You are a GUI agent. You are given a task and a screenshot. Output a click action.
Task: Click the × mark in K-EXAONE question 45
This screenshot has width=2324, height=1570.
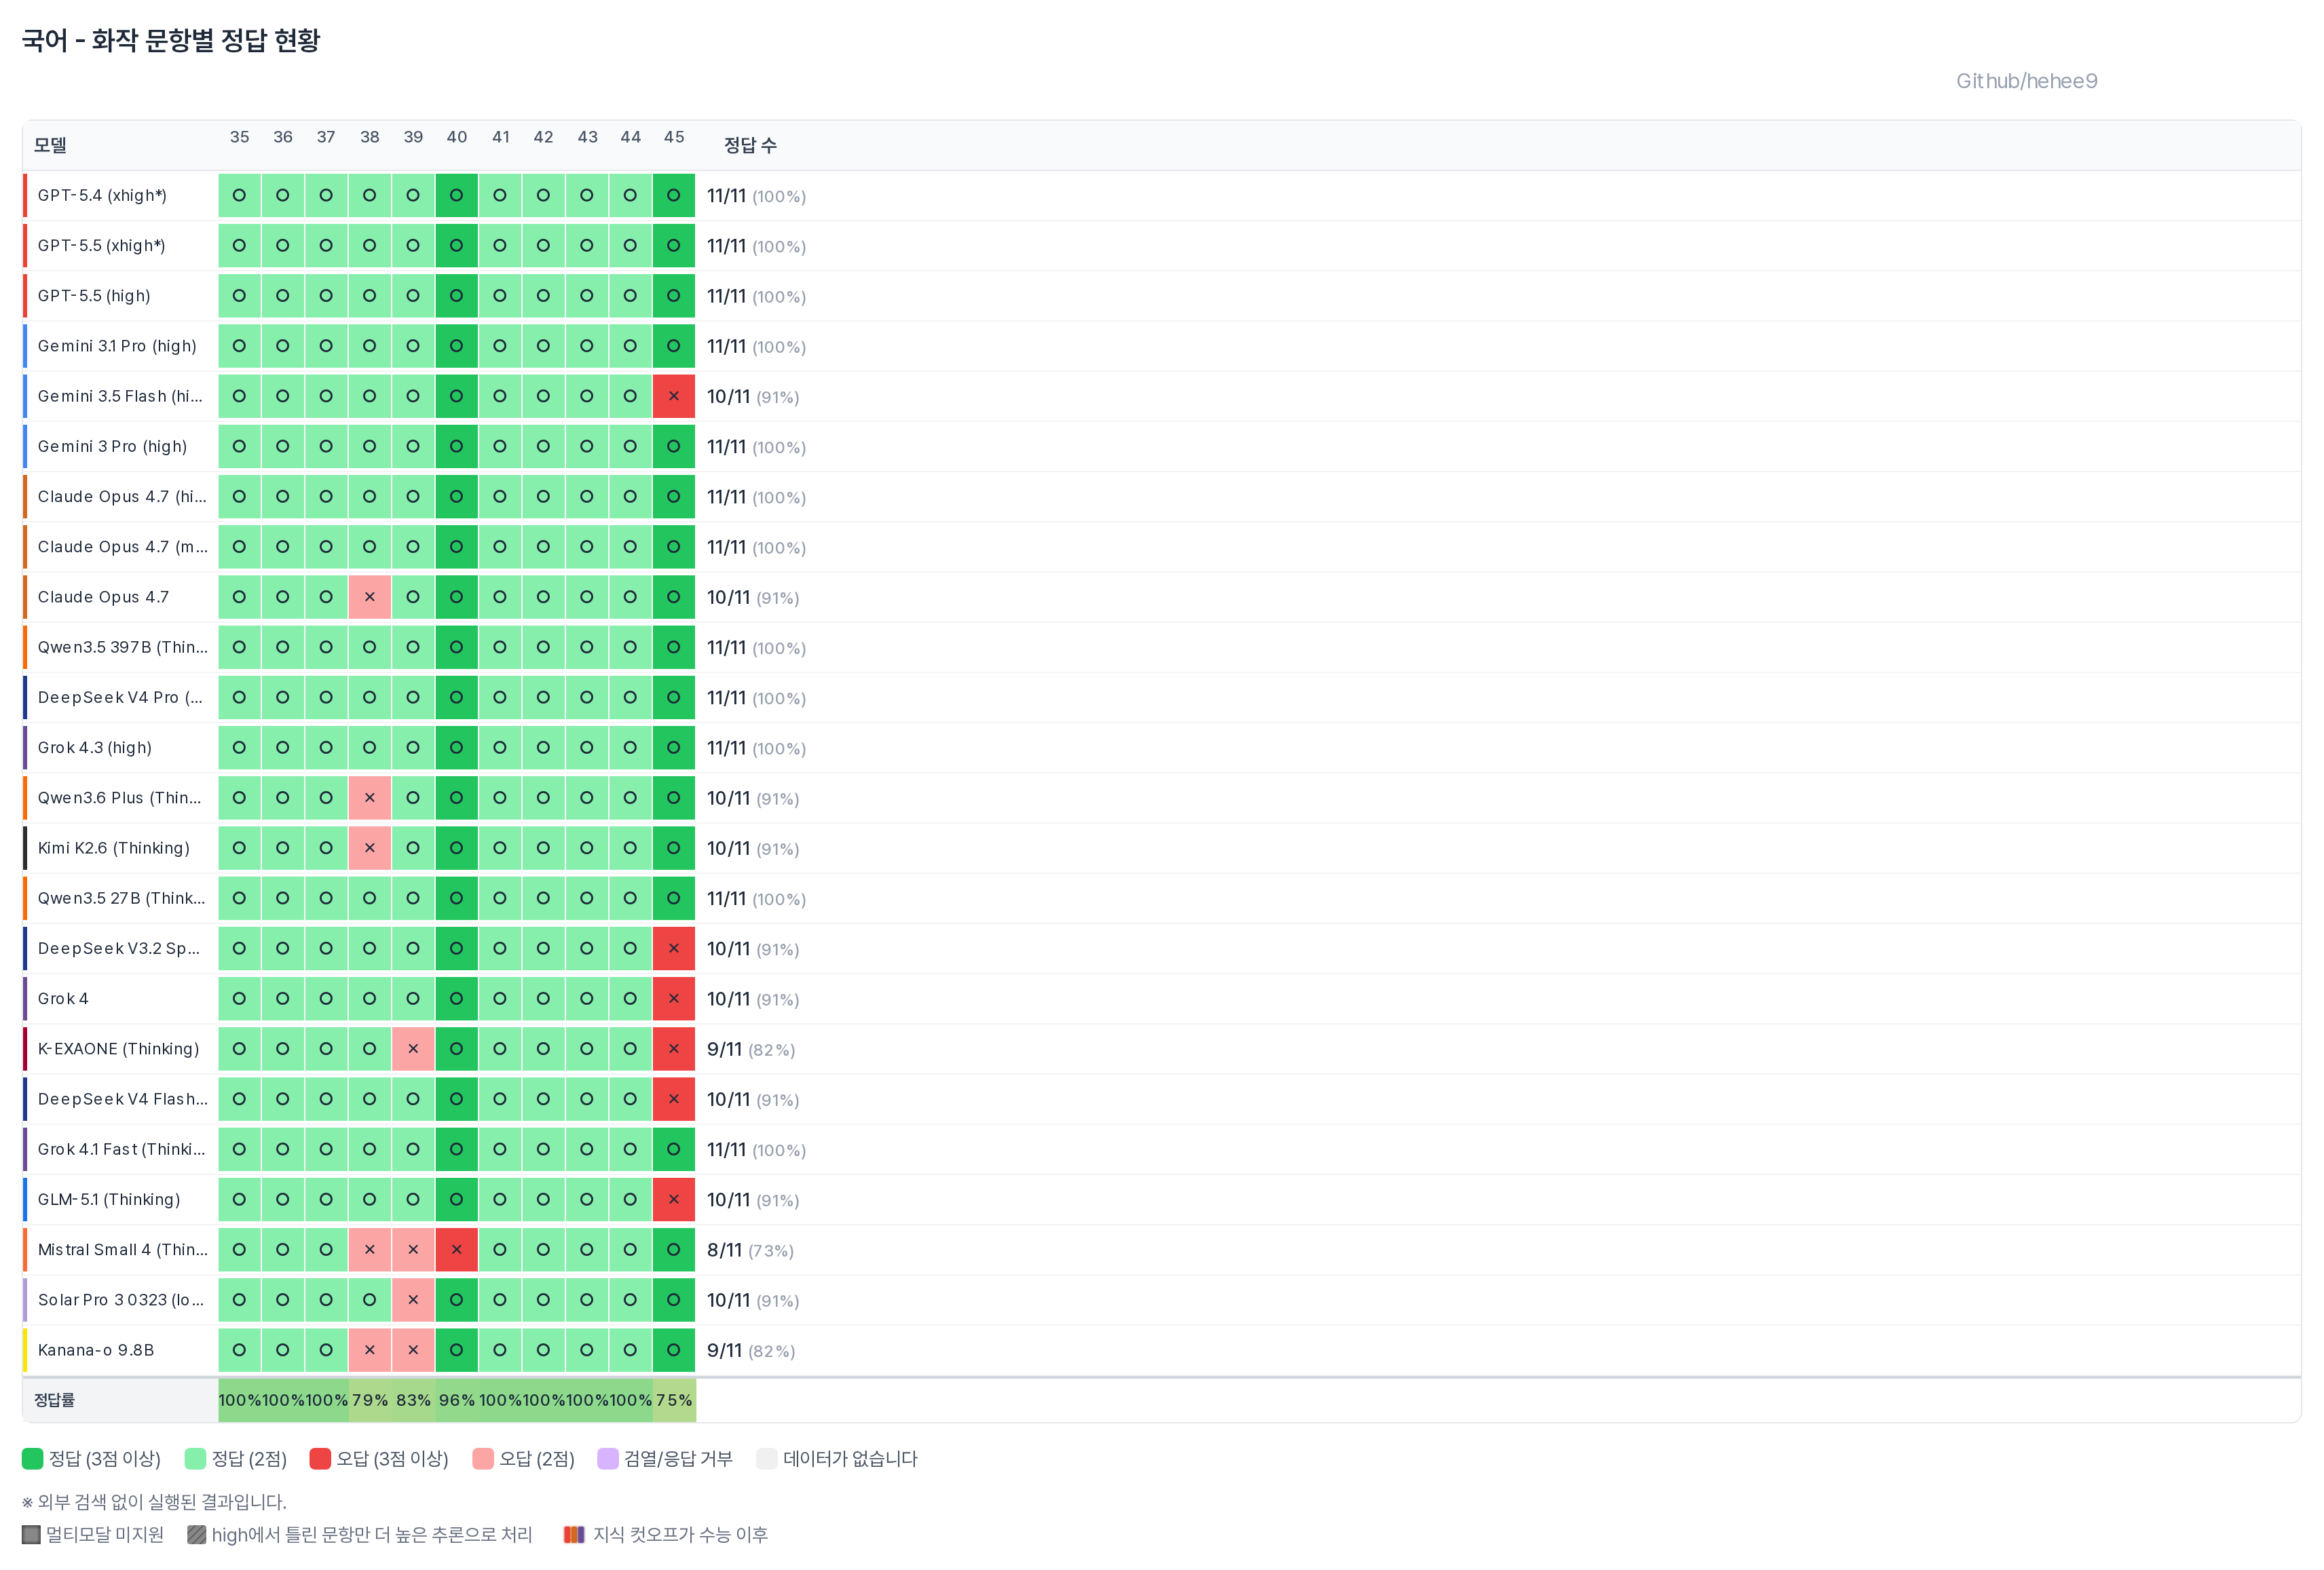pos(674,1050)
